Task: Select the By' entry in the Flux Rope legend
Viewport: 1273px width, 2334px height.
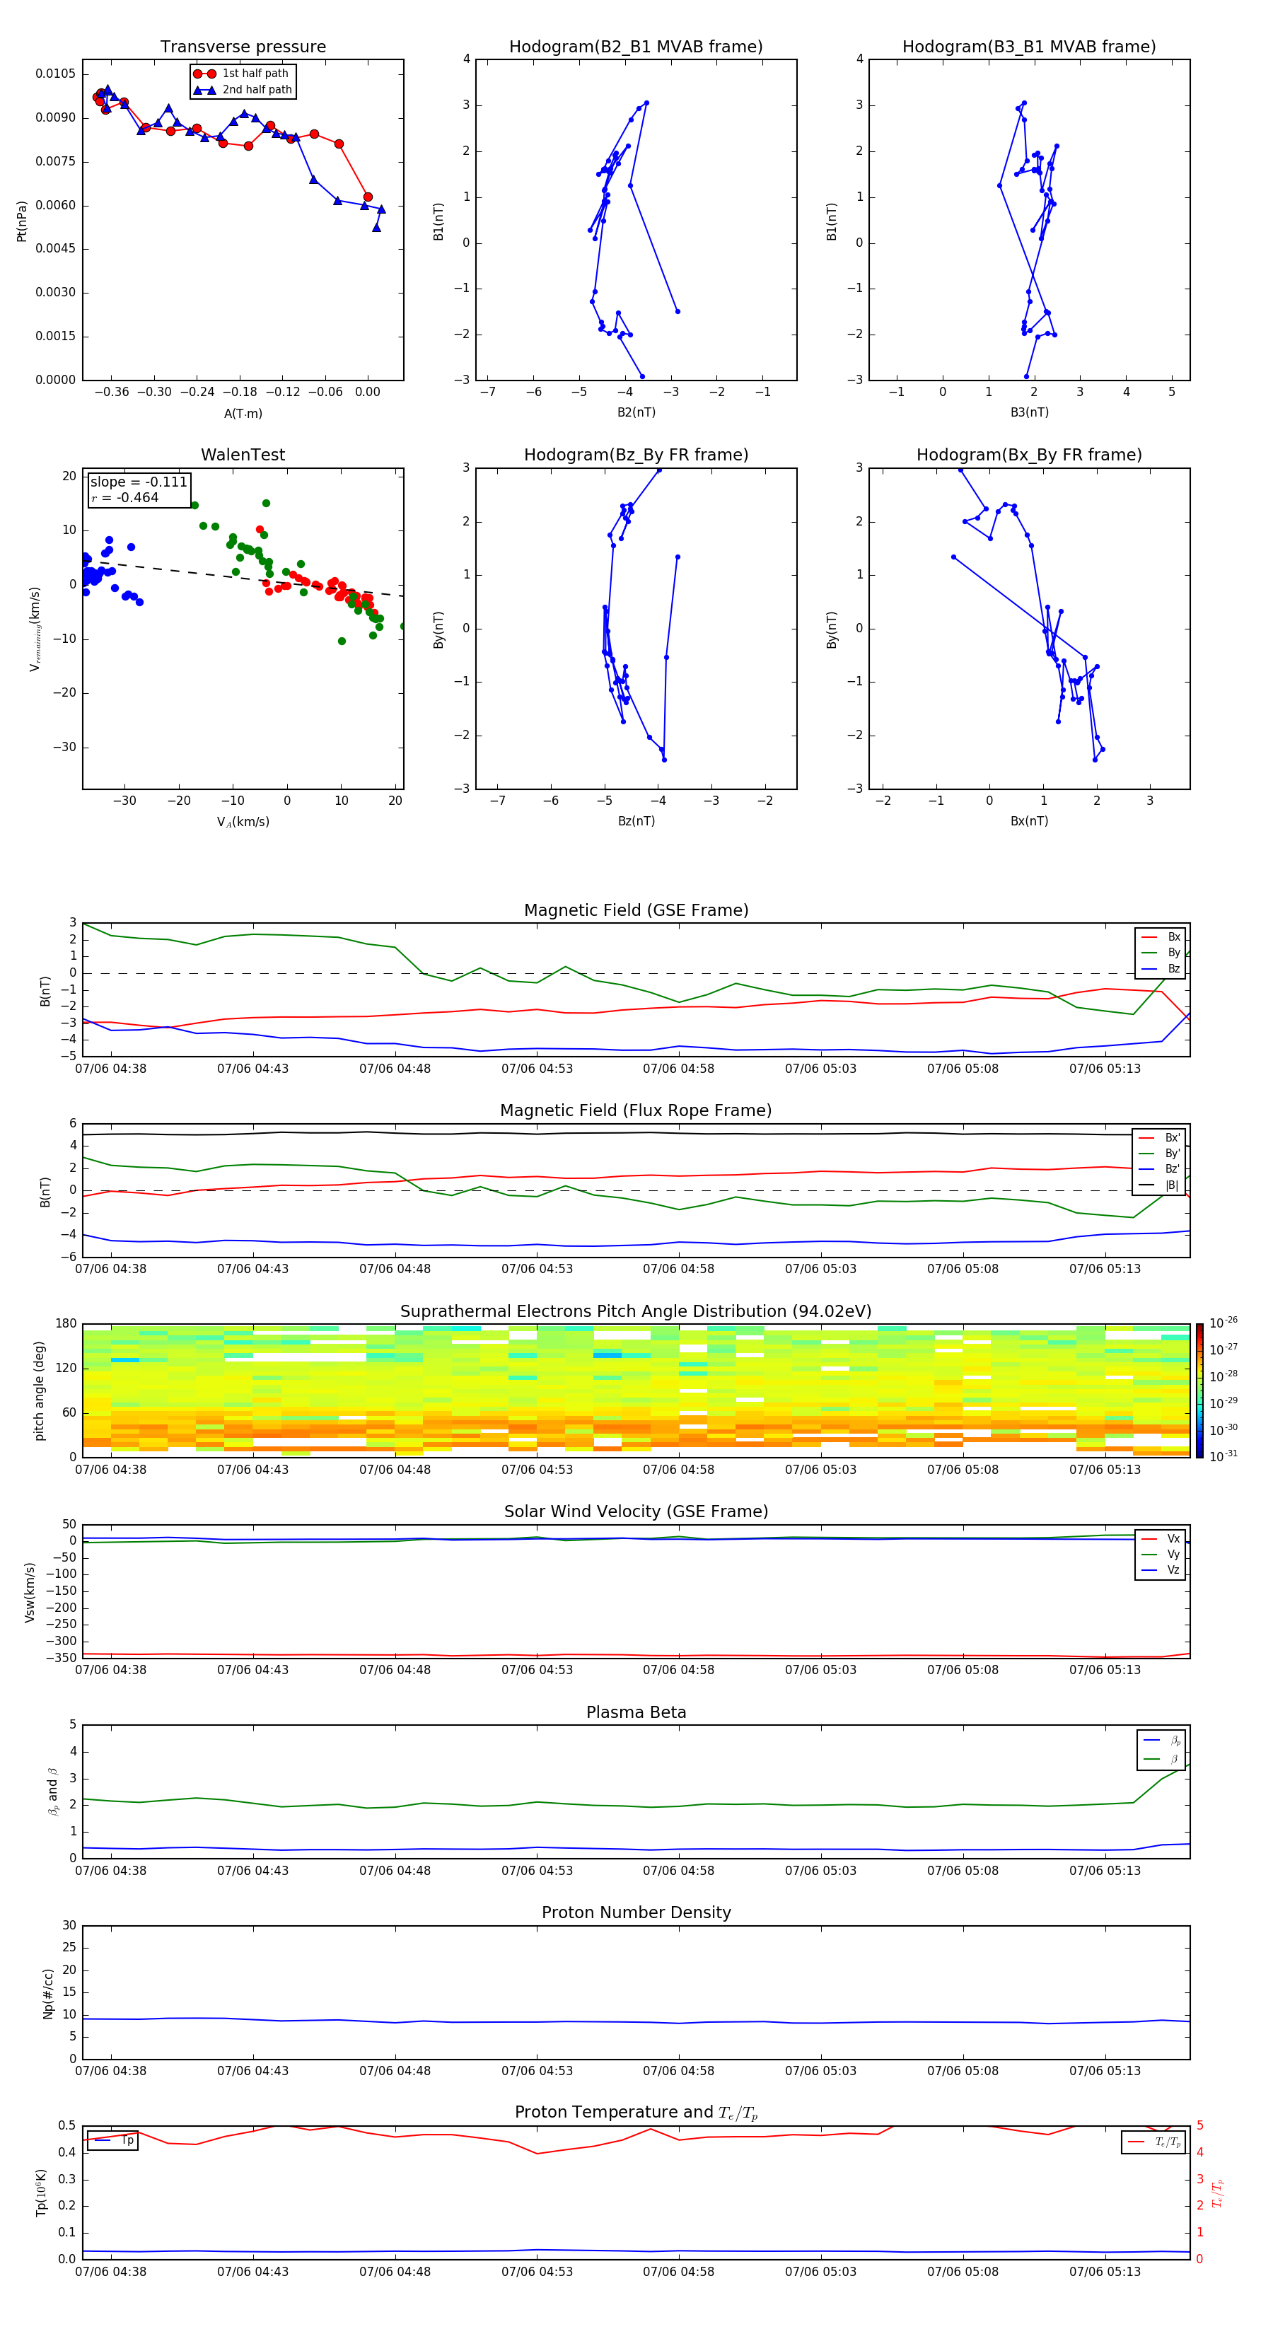Action: [1160, 1154]
